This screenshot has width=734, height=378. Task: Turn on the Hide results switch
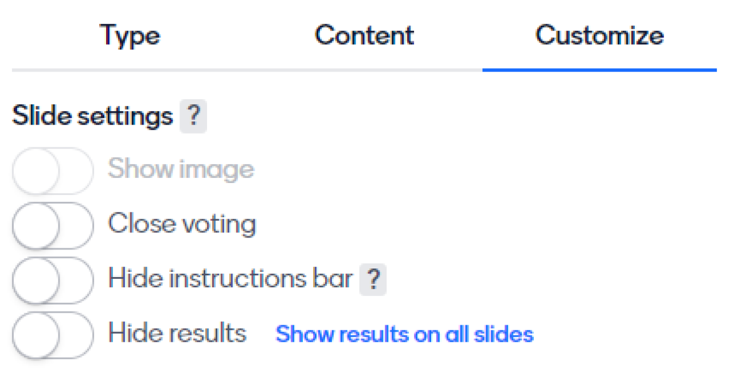[53, 335]
